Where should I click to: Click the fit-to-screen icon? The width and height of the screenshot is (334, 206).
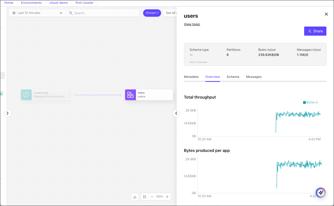tap(144, 197)
